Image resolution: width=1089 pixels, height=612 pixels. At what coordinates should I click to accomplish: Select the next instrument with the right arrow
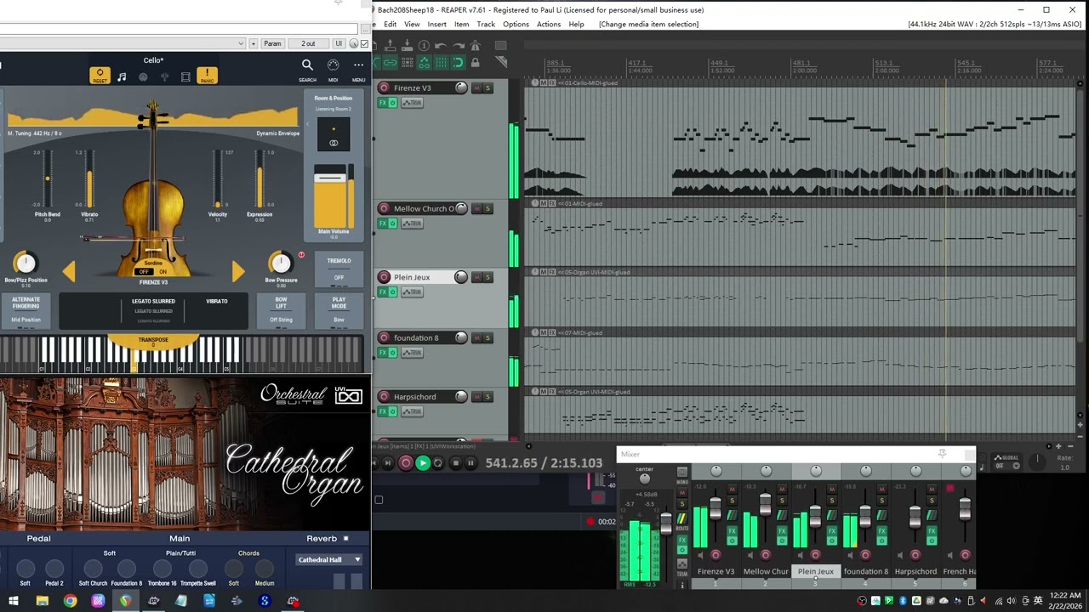coord(238,271)
